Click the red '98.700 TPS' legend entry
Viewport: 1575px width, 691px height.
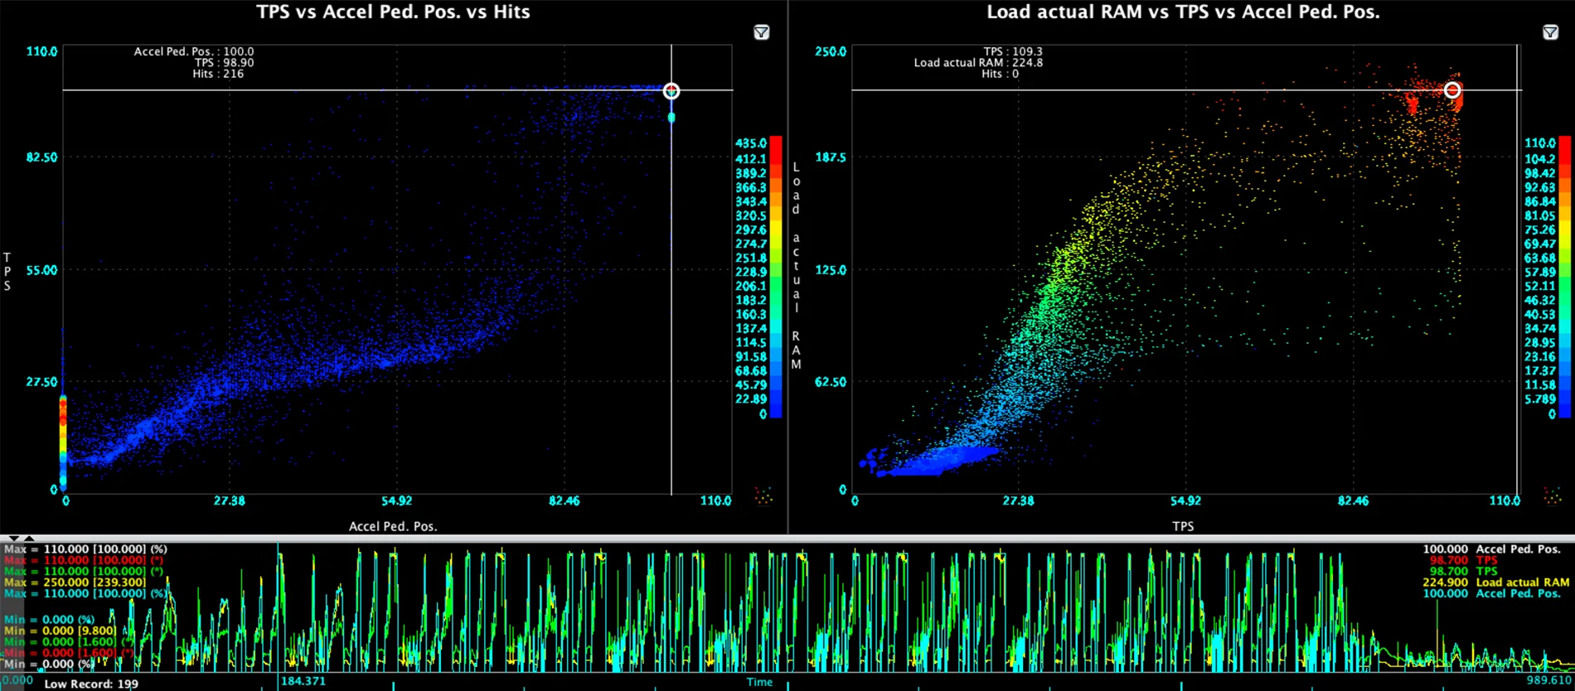(1464, 560)
